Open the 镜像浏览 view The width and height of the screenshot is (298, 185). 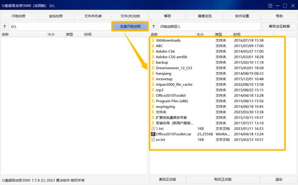point(205,16)
